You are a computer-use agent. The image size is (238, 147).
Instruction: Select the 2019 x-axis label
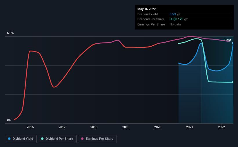click(x=126, y=127)
